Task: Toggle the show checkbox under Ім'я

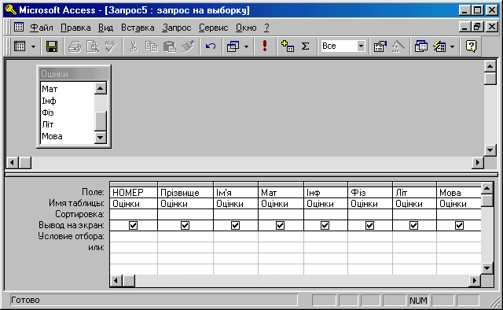Action: pos(236,226)
